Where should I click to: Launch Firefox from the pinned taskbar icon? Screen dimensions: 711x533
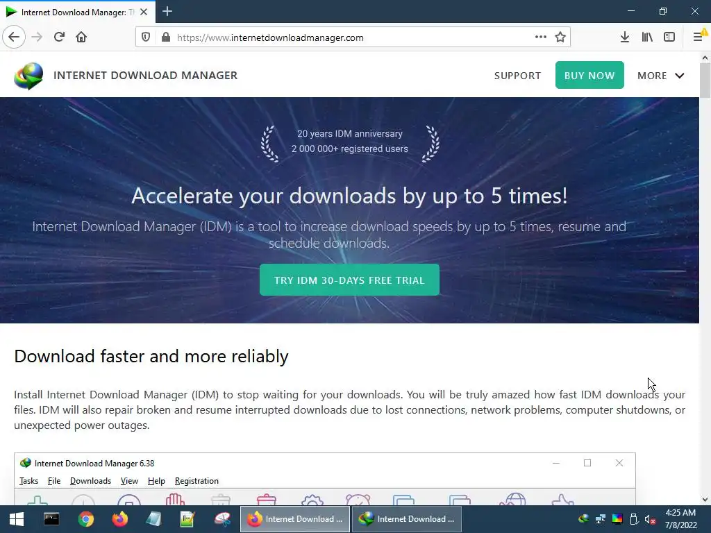(x=119, y=519)
